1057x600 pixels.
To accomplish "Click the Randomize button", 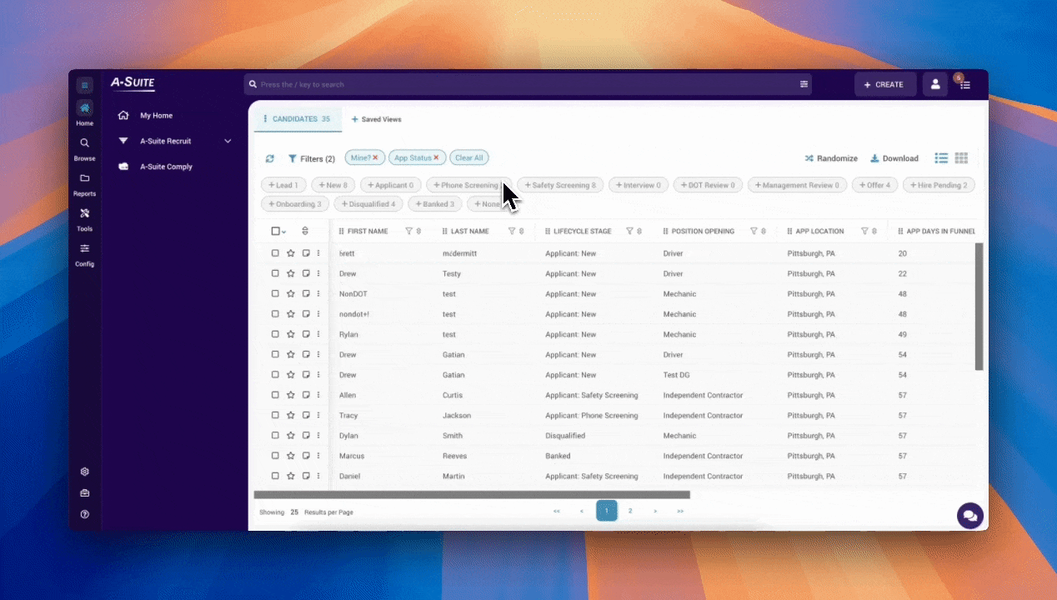I will [x=831, y=158].
